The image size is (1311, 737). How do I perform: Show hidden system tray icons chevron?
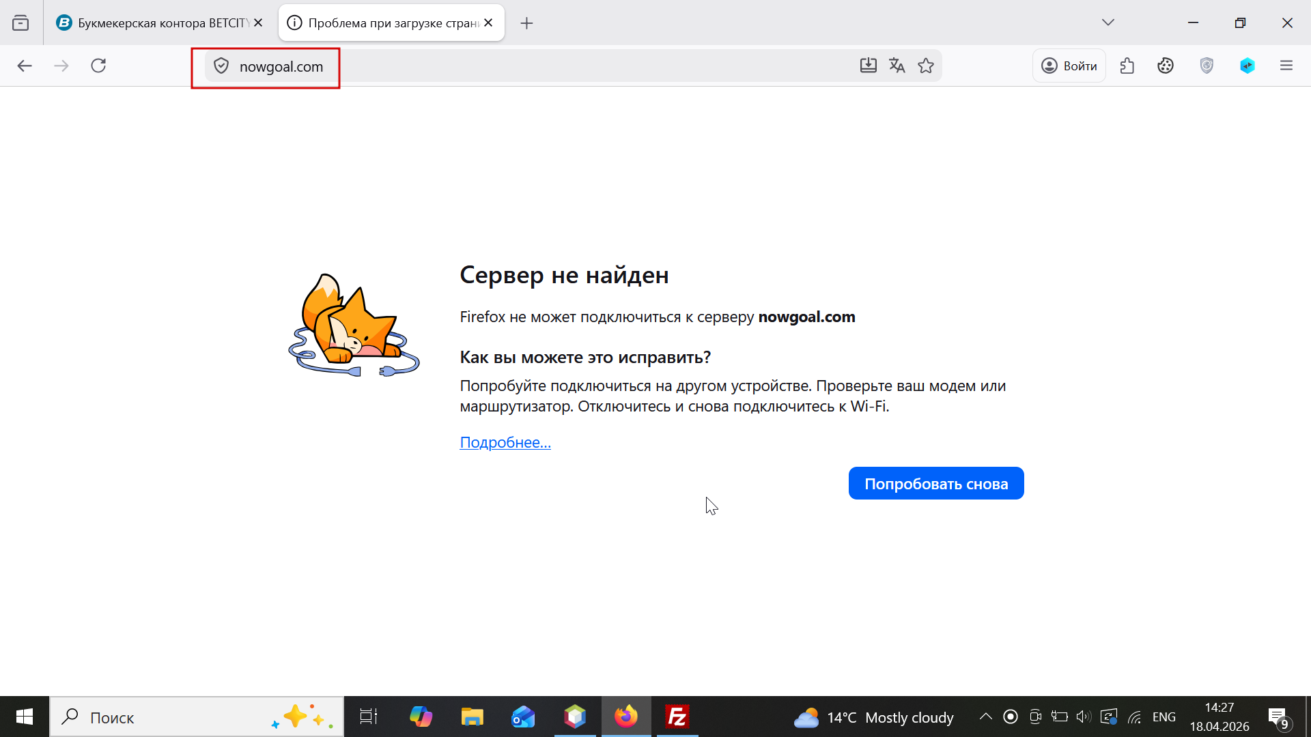pos(985,717)
